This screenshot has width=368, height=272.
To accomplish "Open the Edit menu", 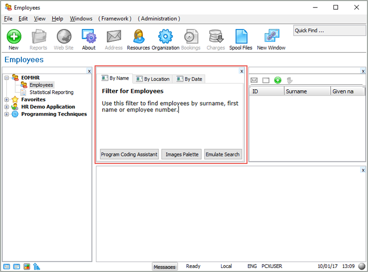I will coord(23,18).
